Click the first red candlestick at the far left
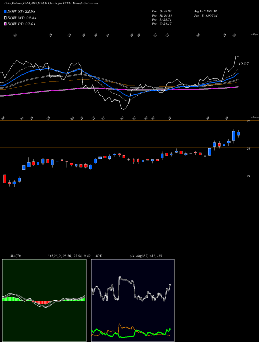Screen dimensions: 259x342 pos(5,179)
